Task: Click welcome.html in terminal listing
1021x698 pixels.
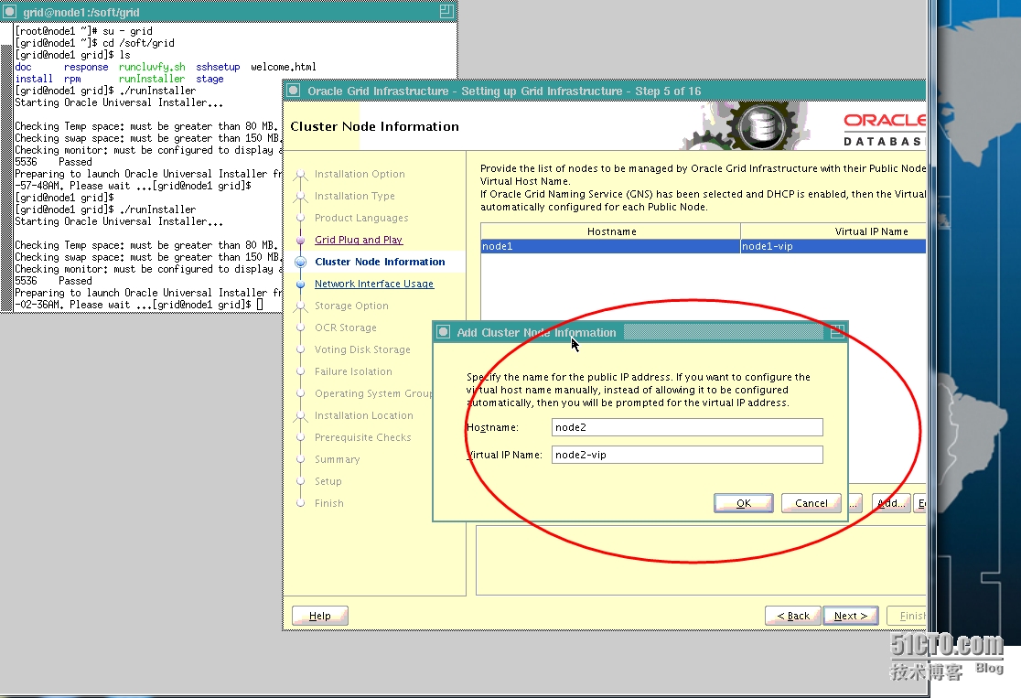Action: 284,67
